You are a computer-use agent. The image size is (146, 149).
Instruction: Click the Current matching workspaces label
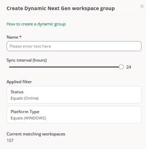(x=36, y=134)
